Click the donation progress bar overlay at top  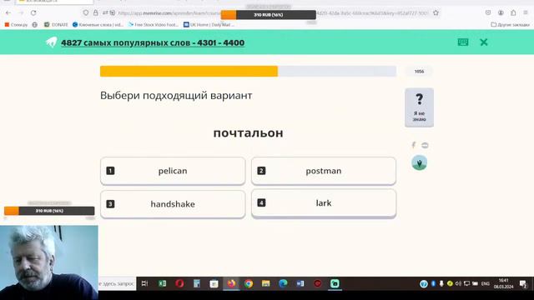pos(269,15)
